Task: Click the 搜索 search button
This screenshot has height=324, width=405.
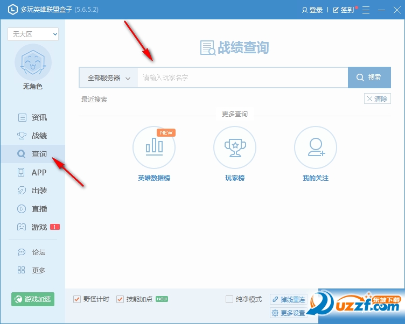Action: (369, 78)
